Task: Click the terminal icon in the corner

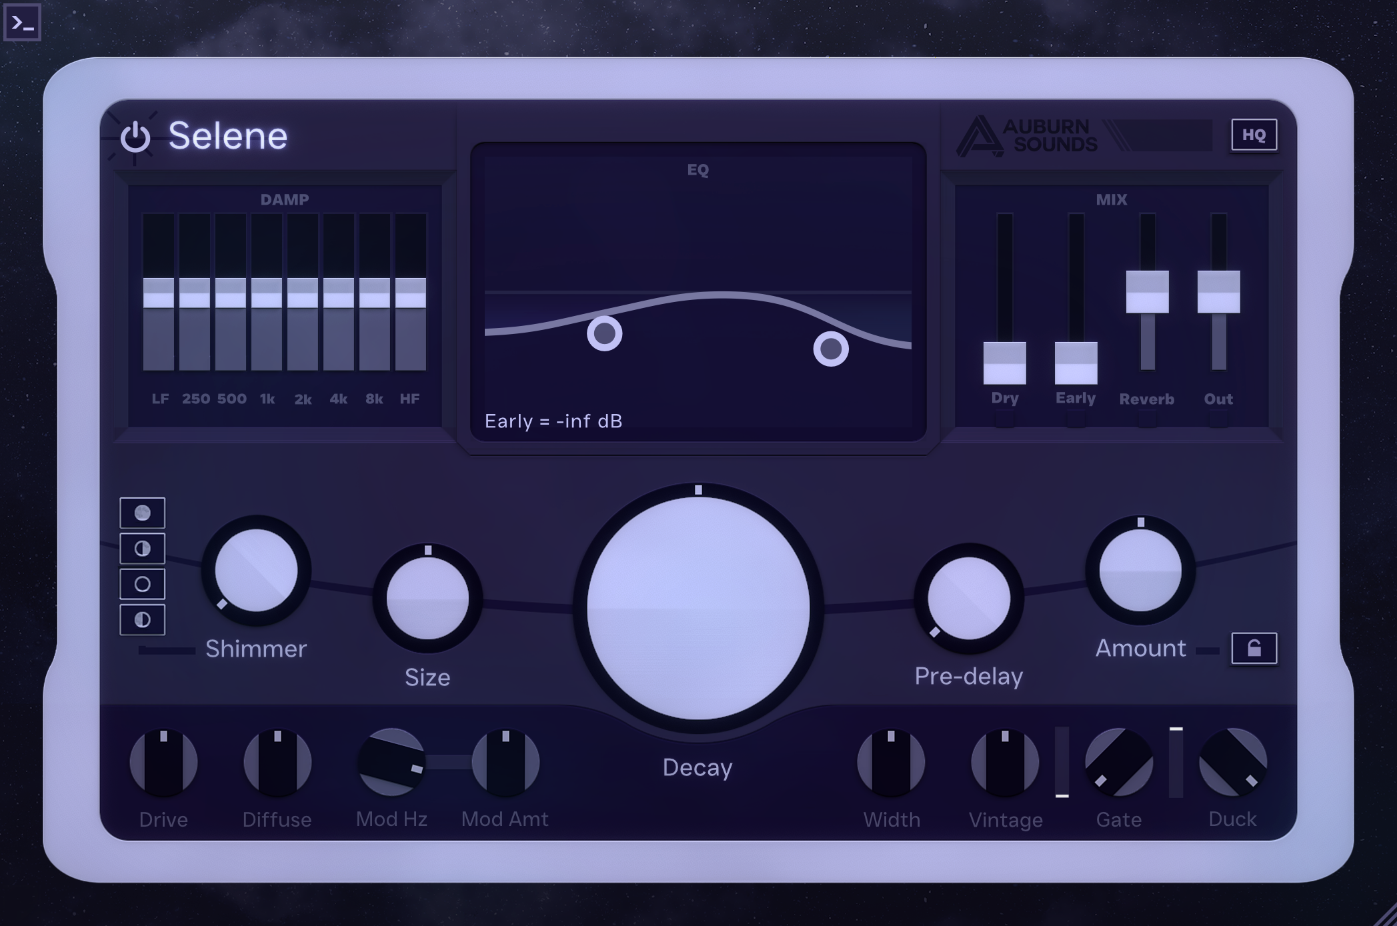Action: pyautogui.click(x=22, y=22)
